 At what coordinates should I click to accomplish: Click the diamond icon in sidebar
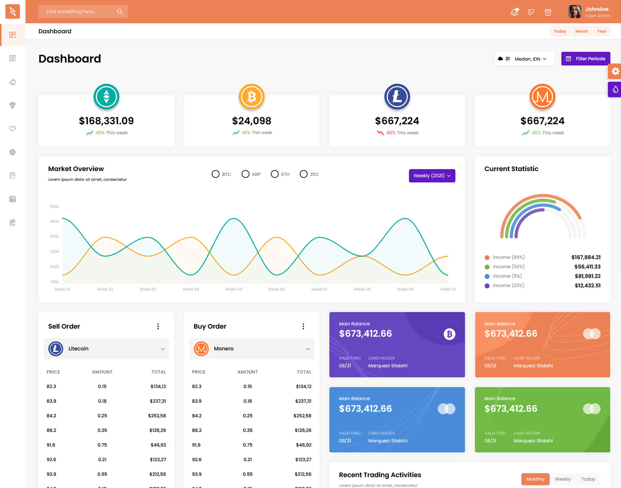(13, 105)
